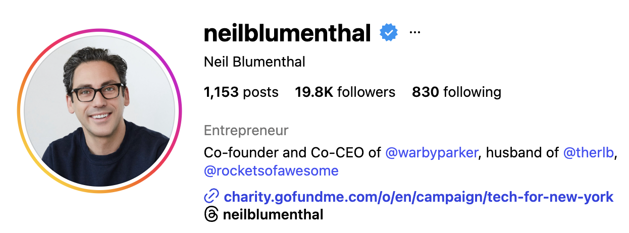Click the chain link icon
629x233 pixels.
click(211, 196)
